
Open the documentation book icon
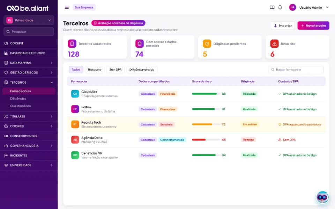272,7
